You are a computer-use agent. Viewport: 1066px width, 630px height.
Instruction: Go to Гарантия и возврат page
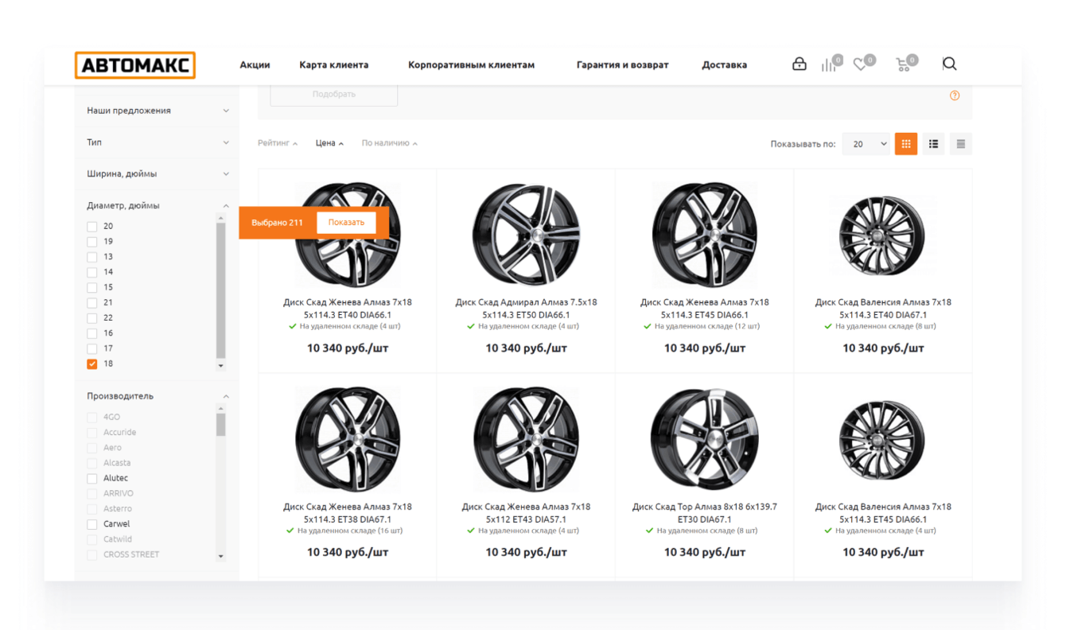(x=622, y=65)
